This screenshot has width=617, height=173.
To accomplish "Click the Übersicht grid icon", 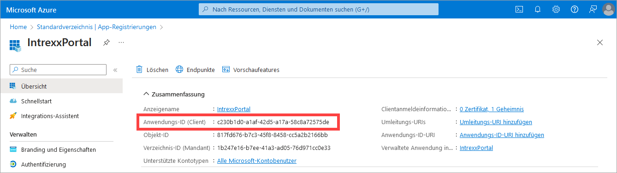I will point(13,86).
